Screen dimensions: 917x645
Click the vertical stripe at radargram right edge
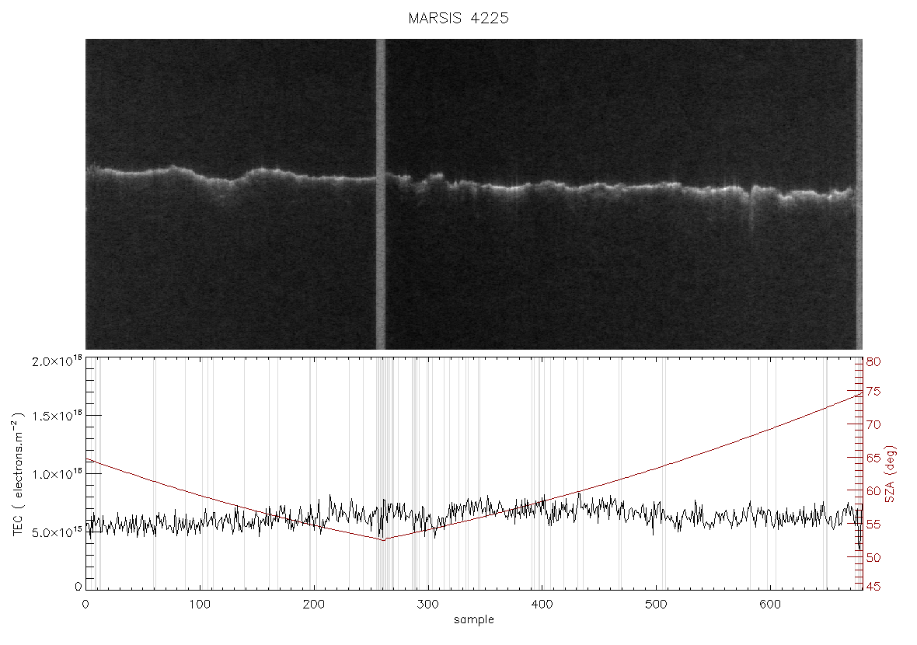[x=859, y=194]
